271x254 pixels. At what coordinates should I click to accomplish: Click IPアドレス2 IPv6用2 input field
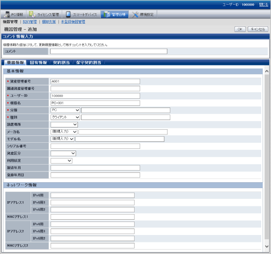[92, 238]
